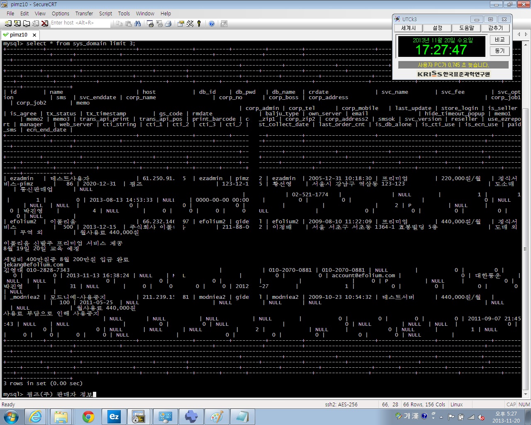The height and width of the screenshot is (425, 531).
Task: Show hidden tray icons arrow
Action: pyautogui.click(x=441, y=417)
